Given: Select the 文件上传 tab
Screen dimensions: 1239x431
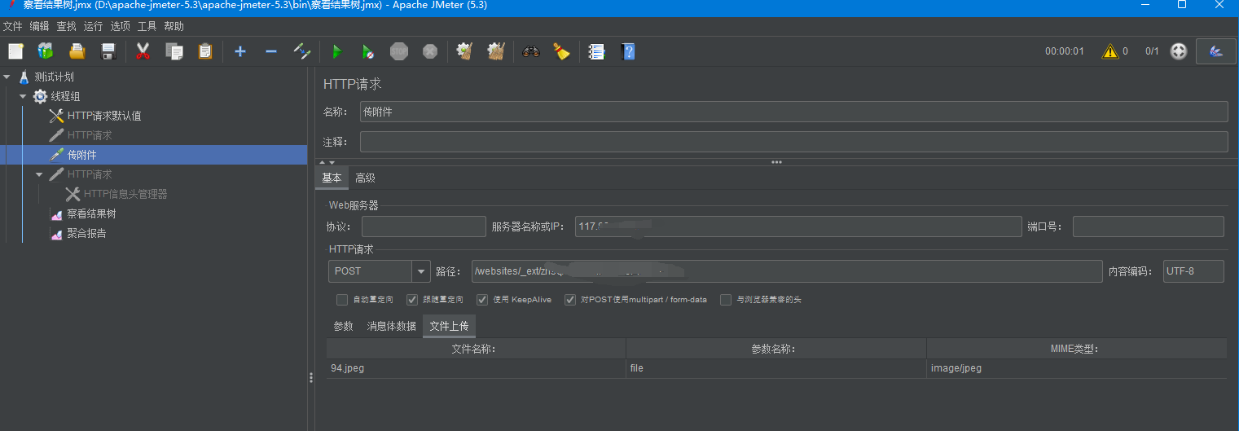Looking at the screenshot, I should coord(450,326).
